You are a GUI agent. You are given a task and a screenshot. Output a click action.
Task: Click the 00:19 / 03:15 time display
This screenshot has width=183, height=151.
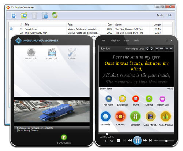[x=107, y=137]
